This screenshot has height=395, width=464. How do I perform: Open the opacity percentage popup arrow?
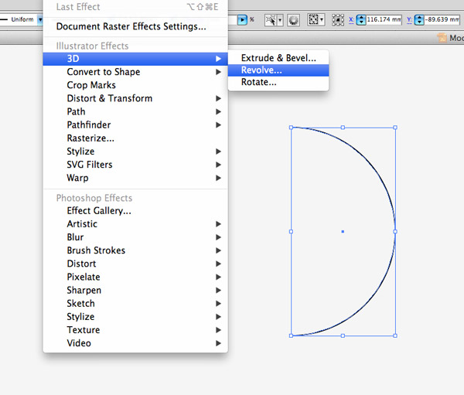pyautogui.click(x=243, y=19)
